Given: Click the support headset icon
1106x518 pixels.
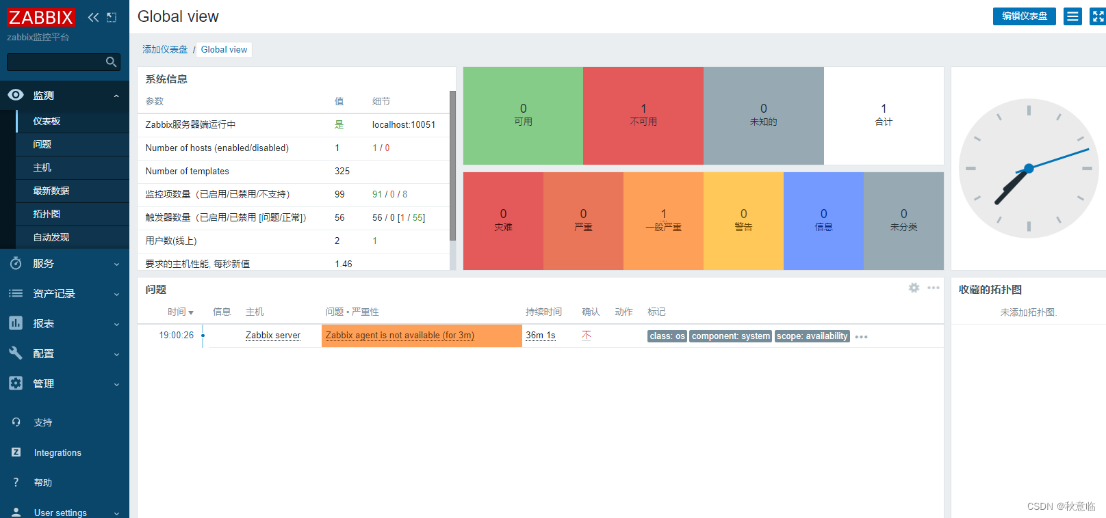Looking at the screenshot, I should click(x=16, y=422).
